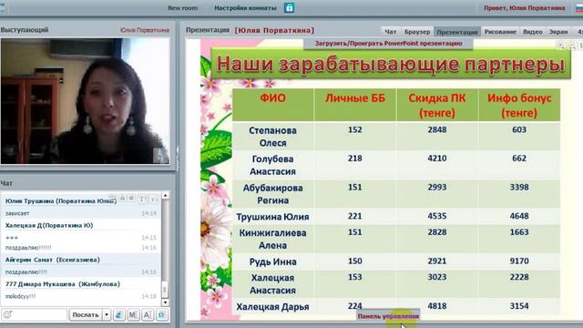This screenshot has height=328, width=583.
Task: Click zoom out magnifier on presentation
Action: coord(572,46)
